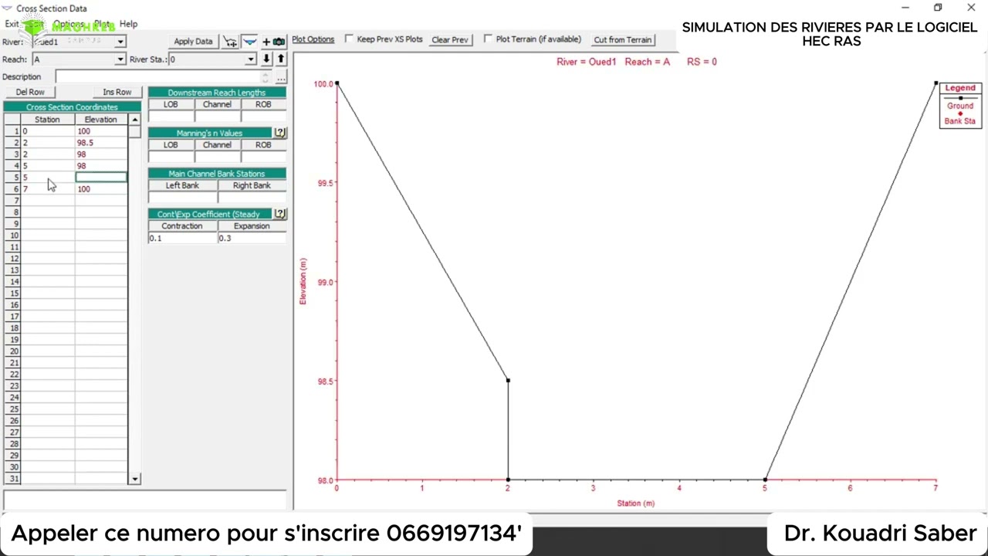Click the Apply Data button
Viewport: 988px width, 556px height.
tap(193, 42)
